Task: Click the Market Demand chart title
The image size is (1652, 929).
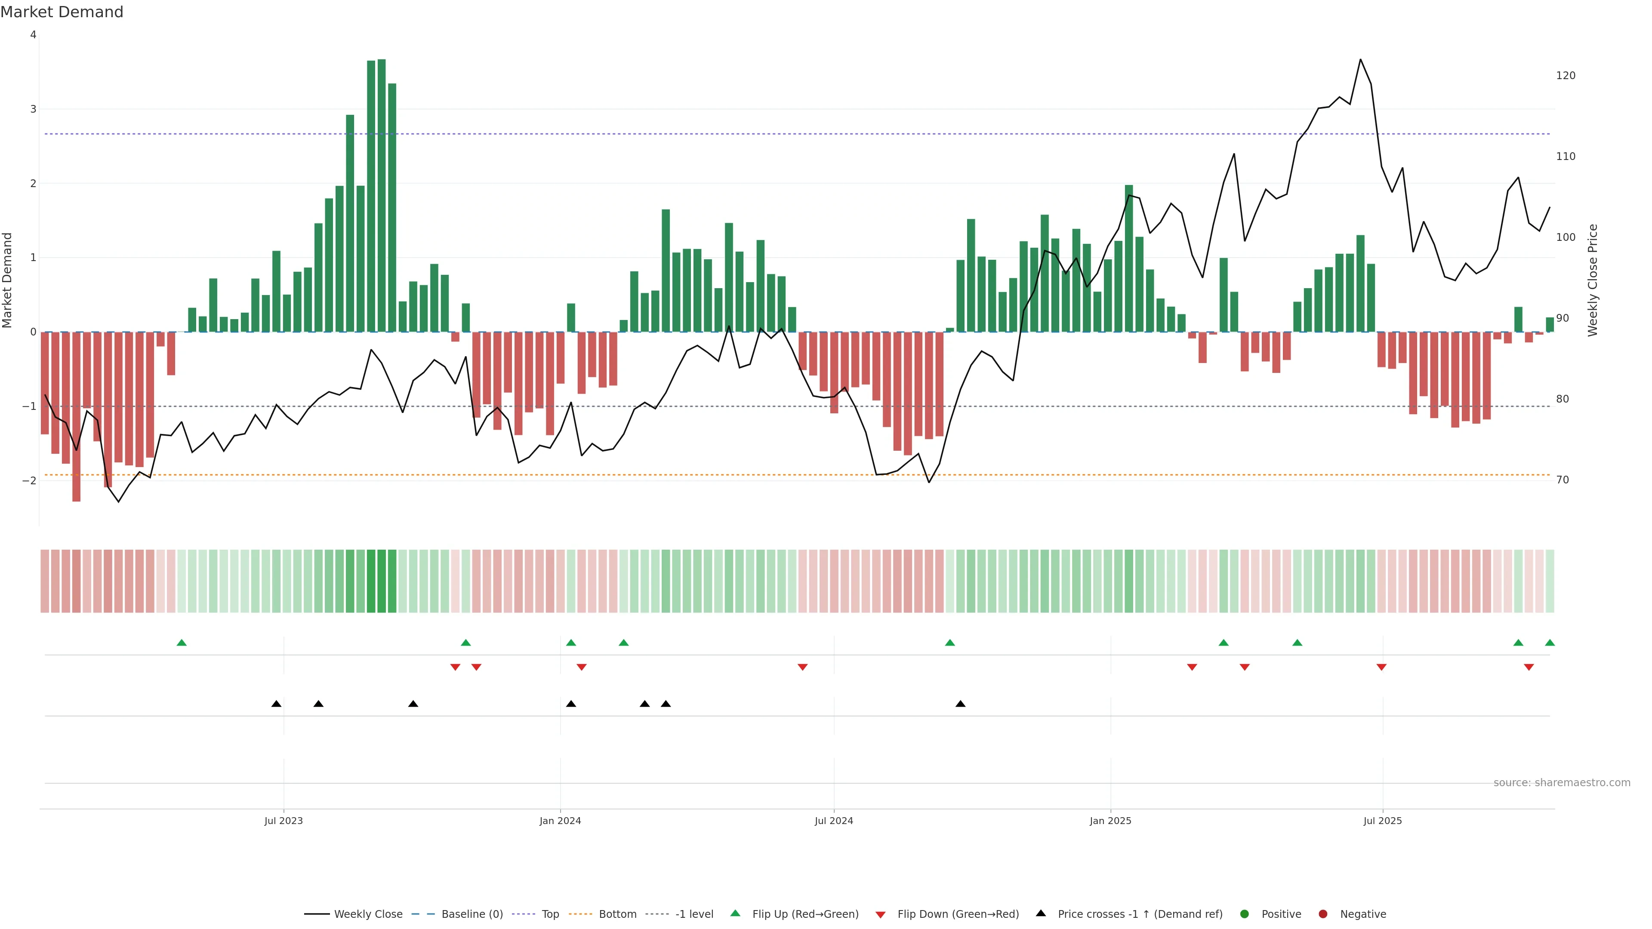Action: pyautogui.click(x=62, y=12)
